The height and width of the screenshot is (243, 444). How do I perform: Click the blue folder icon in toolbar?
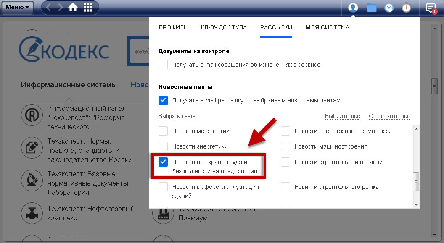372,8
